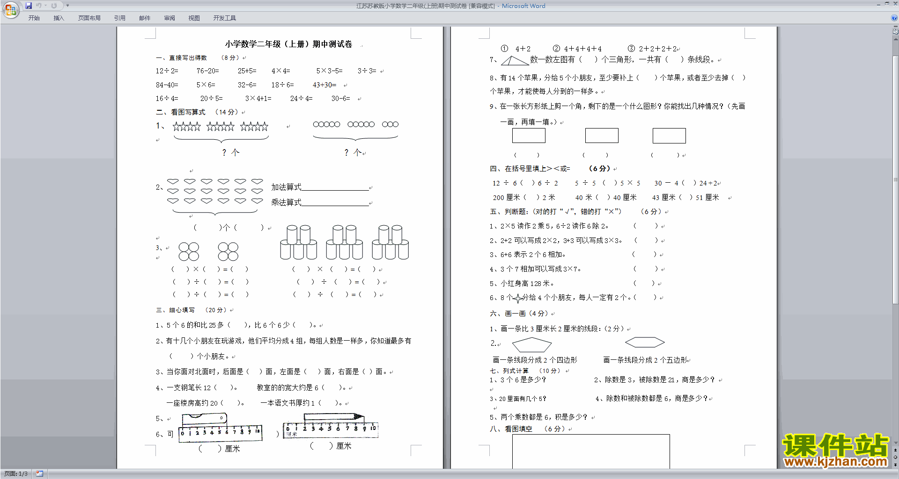
Task: Click the first rectangle under question 9
Action: [529, 136]
